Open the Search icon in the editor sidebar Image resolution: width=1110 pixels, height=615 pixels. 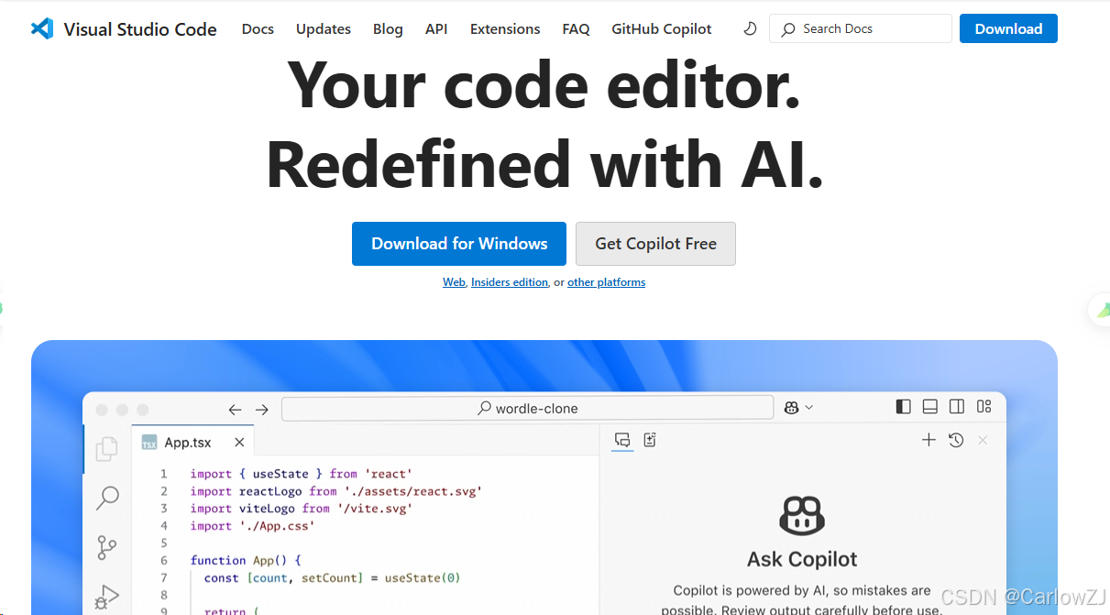(x=107, y=498)
